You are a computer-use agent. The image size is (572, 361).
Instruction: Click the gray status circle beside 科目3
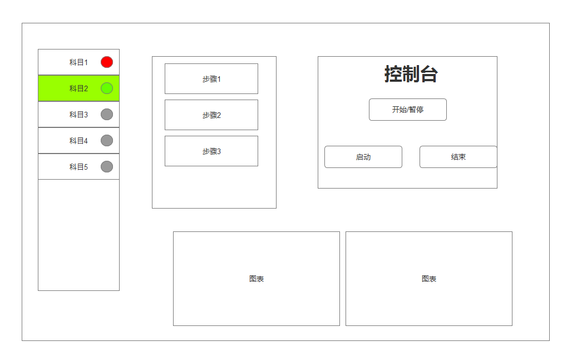pyautogui.click(x=107, y=115)
